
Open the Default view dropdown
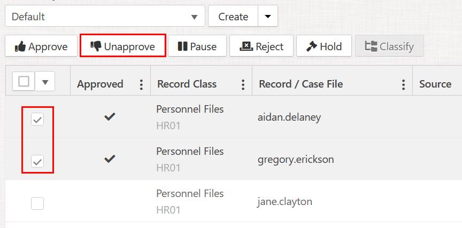tap(105, 17)
